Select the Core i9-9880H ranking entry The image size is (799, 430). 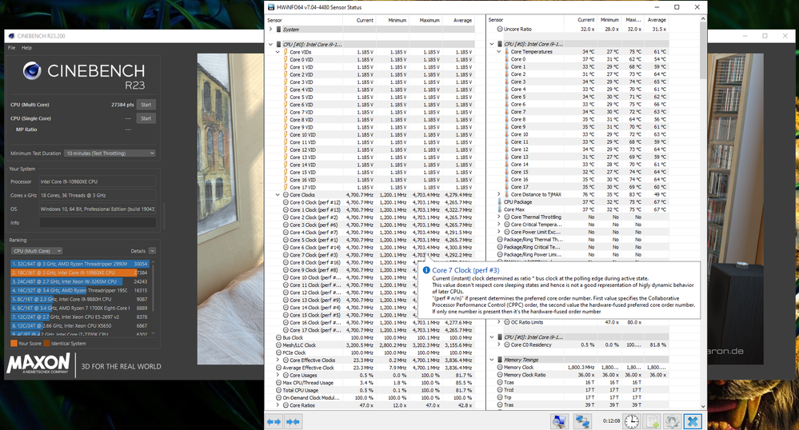[x=79, y=299]
